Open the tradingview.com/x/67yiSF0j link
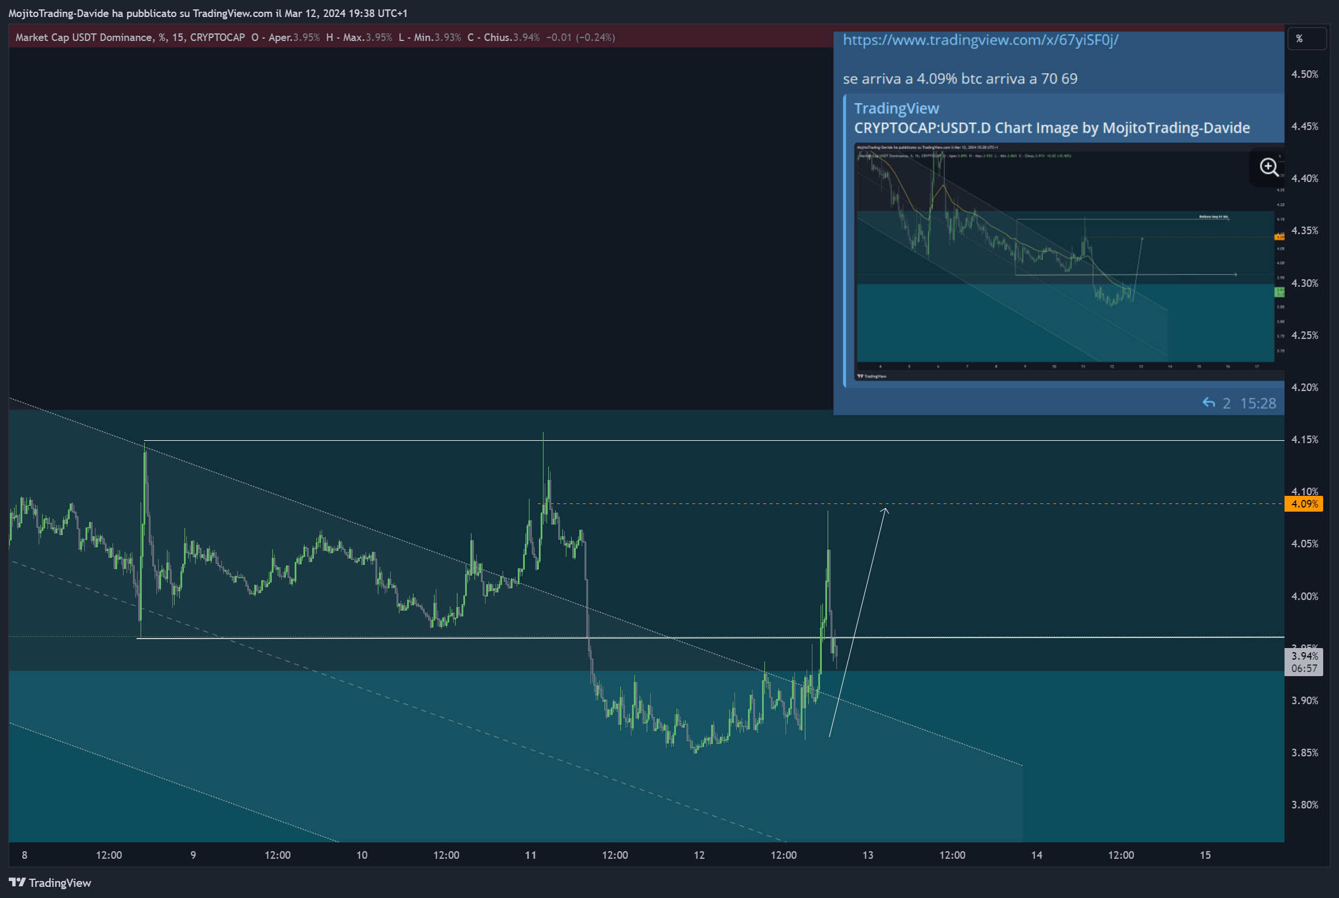The image size is (1339, 898). 981,40
